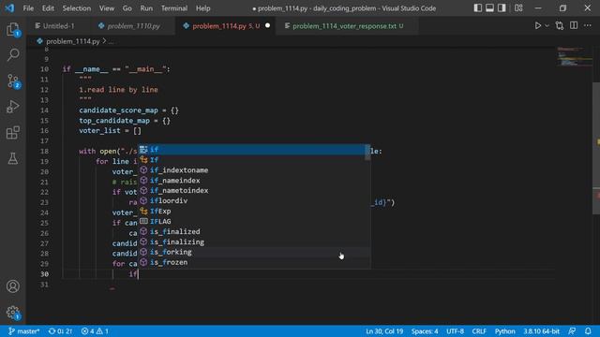Switch to the problem_1114.py tab
The height and width of the screenshot is (337, 600).
point(226,26)
